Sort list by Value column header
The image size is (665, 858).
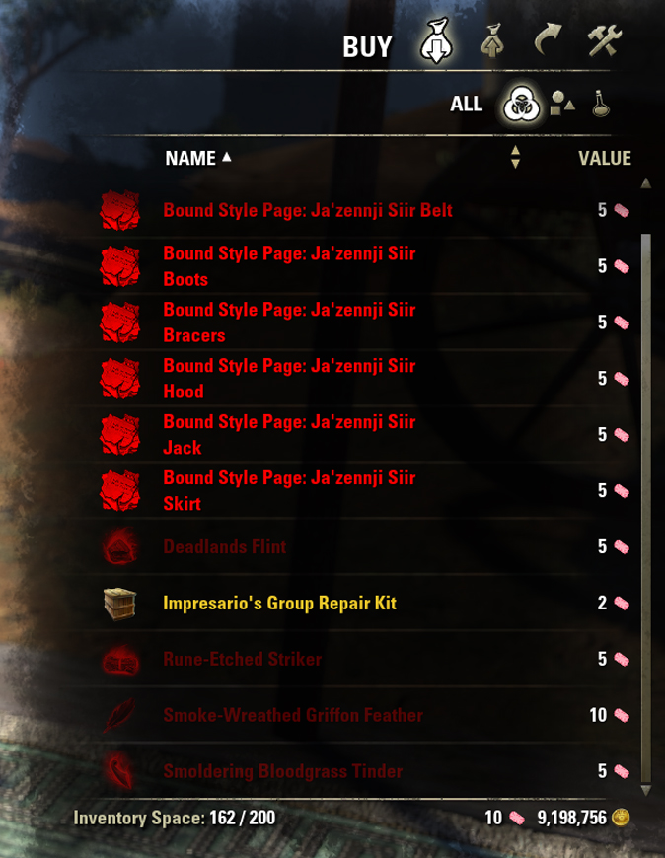click(x=604, y=158)
